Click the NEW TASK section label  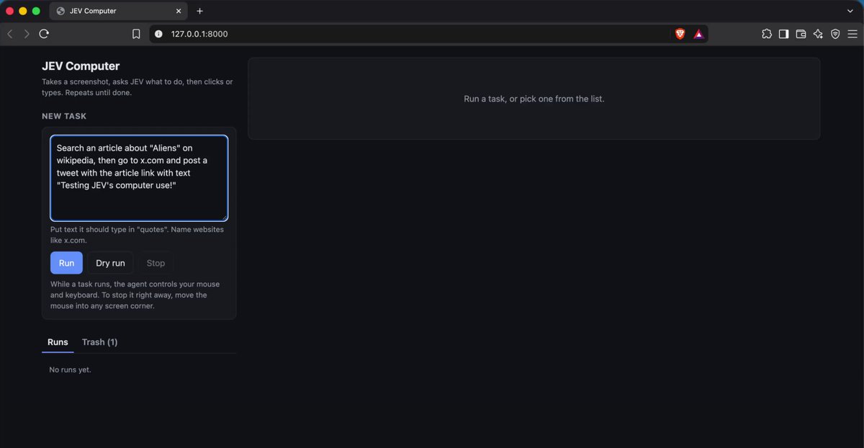pyautogui.click(x=64, y=116)
